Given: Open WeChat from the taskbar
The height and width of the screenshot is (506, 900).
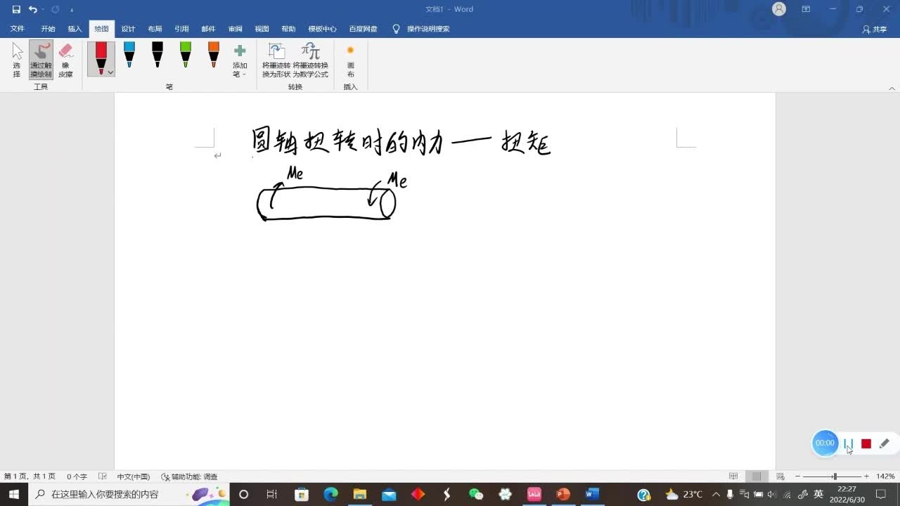Looking at the screenshot, I should (476, 494).
